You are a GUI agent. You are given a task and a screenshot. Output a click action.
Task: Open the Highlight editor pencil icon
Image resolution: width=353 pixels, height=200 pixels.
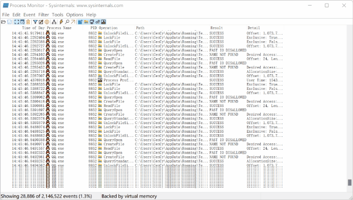[41, 22]
